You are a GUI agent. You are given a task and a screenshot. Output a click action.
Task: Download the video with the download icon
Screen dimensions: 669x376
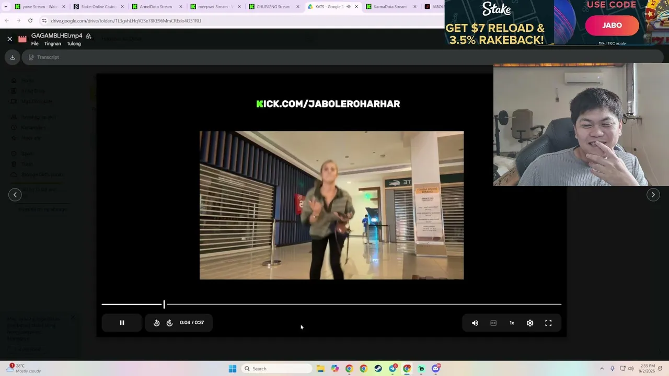tap(13, 57)
